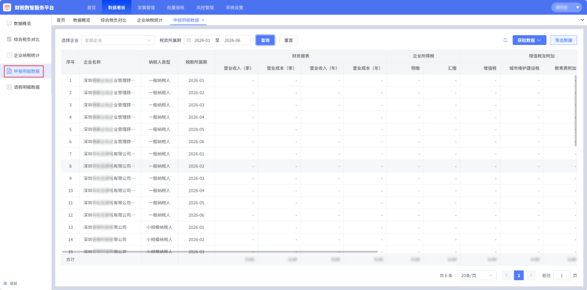Viewport: 587px width, 290px height.
Task: Select 数据看板 in top navigation
Action: (116, 8)
